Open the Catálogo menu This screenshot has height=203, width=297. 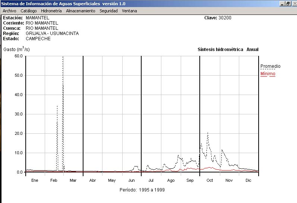[29, 11]
